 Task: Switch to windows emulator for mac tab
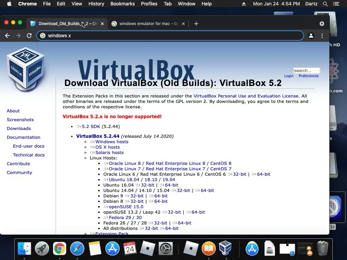click(148, 24)
